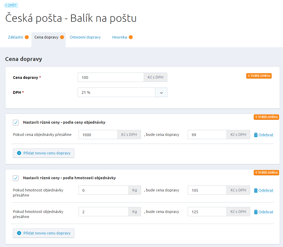This screenshot has height=247, width=283.
Task: Click the Česká pošta - Balík na poštu title
Action: click(x=71, y=18)
